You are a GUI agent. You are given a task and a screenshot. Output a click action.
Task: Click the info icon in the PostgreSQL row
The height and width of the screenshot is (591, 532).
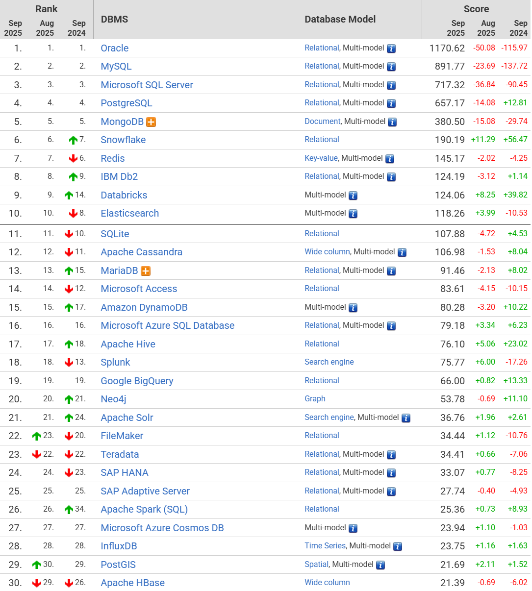391,103
